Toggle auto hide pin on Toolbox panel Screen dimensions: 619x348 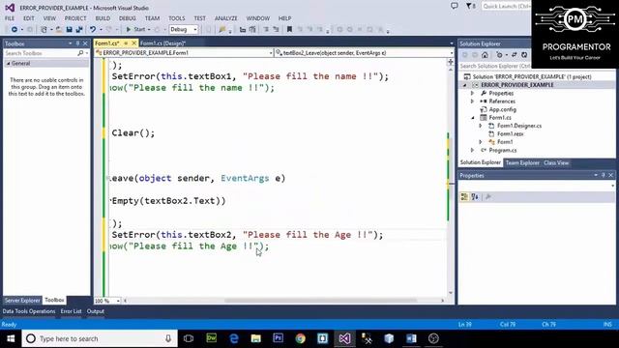click(77, 43)
